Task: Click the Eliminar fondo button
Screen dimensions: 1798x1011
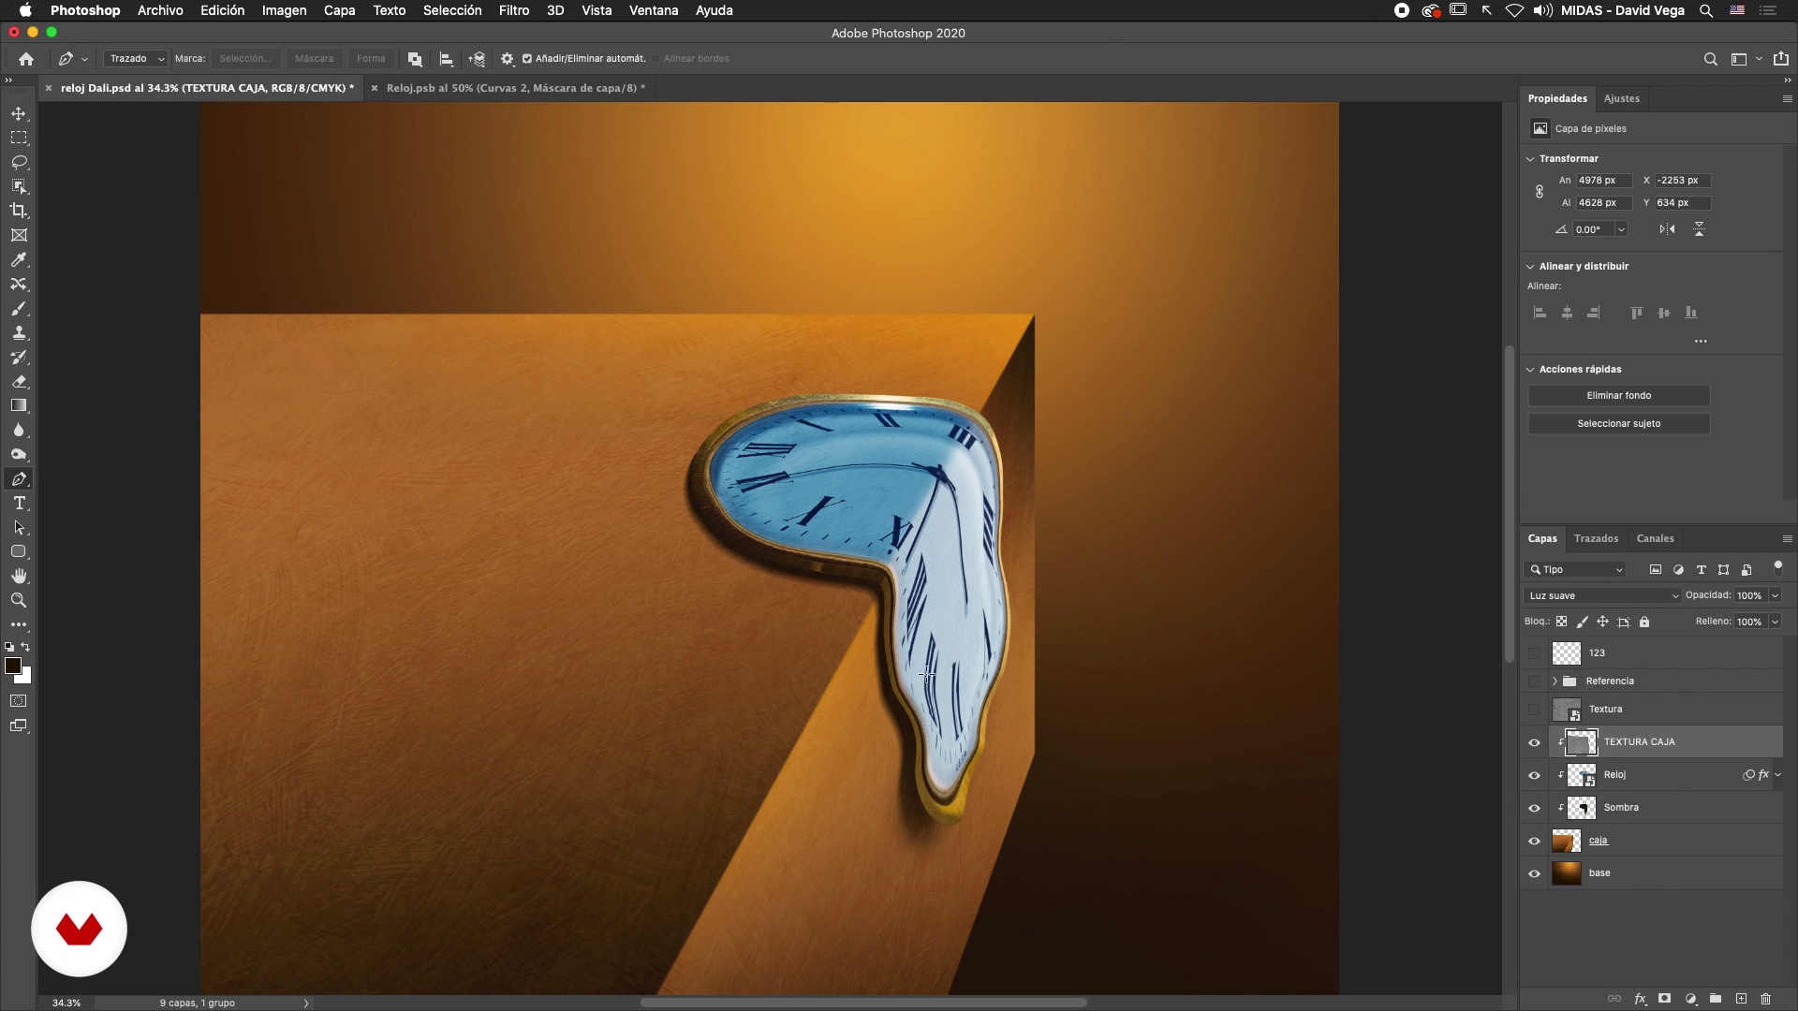Action: tap(1619, 396)
